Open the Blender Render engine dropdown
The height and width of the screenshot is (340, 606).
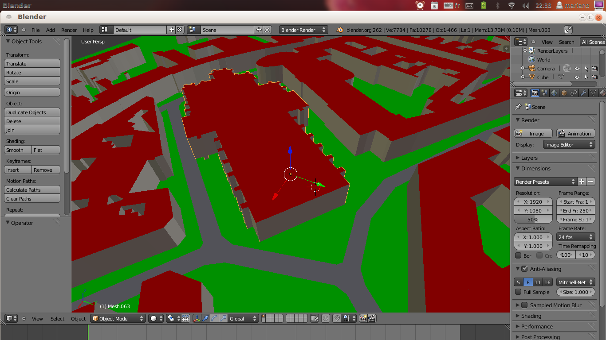(x=303, y=30)
